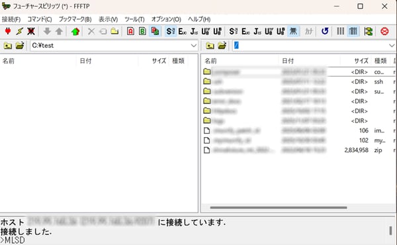Open the 接続(F) menu
Image resolution: width=397 pixels, height=245 pixels.
tap(11, 19)
